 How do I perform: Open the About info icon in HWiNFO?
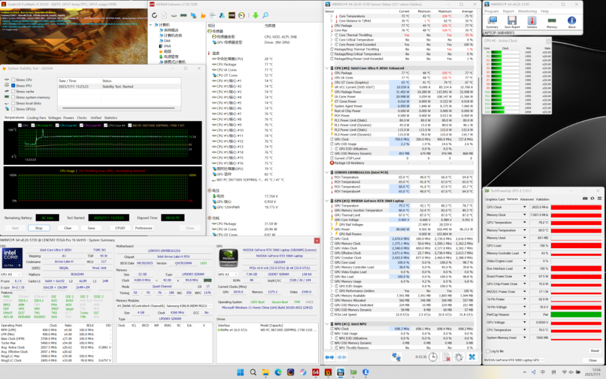(572, 22)
